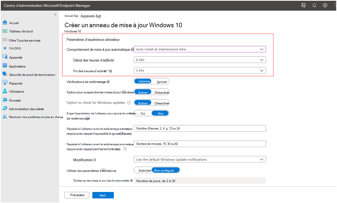Click the Créer un anneau de mise à jour title
Image resolution: width=337 pixels, height=203 pixels.
[x=123, y=25]
